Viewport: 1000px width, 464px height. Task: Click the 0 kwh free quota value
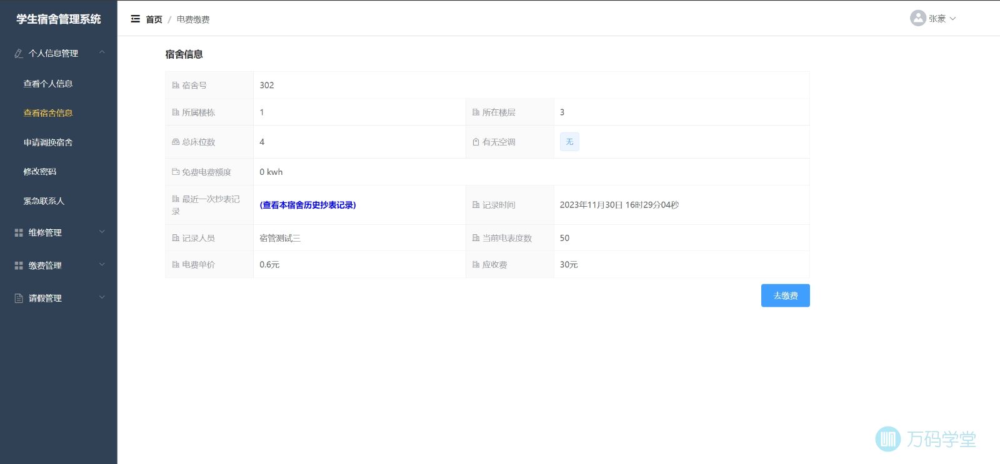(x=271, y=172)
